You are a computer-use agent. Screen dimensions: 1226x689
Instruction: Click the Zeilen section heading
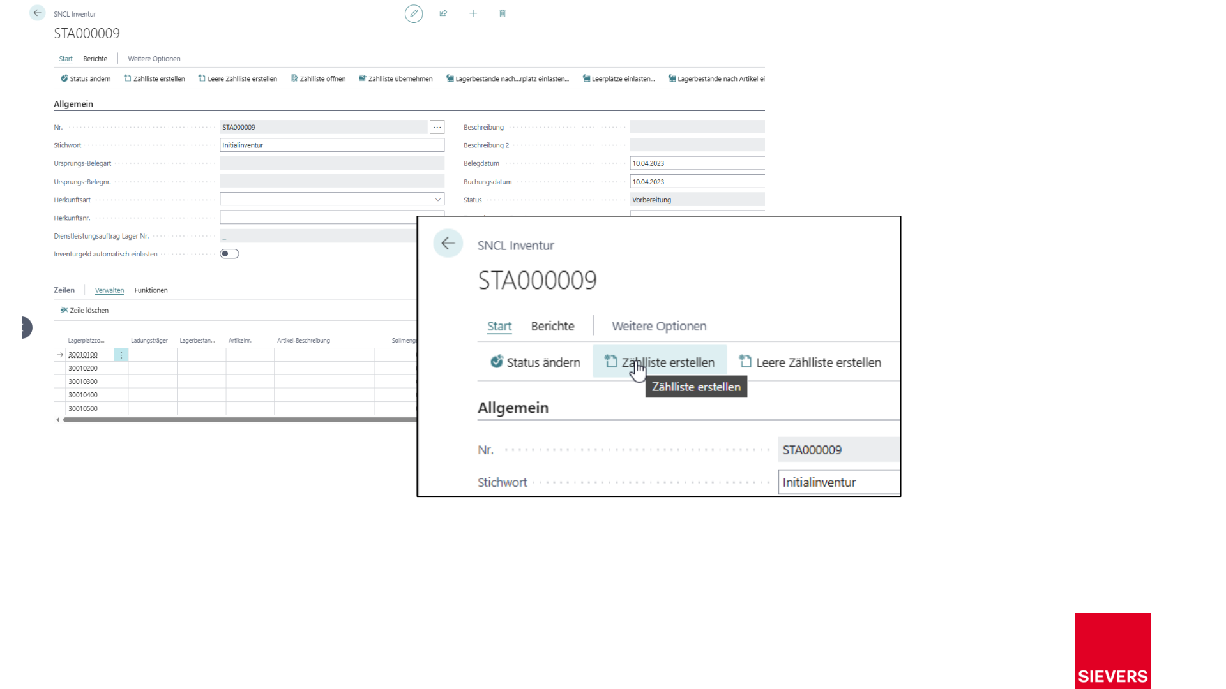click(64, 290)
